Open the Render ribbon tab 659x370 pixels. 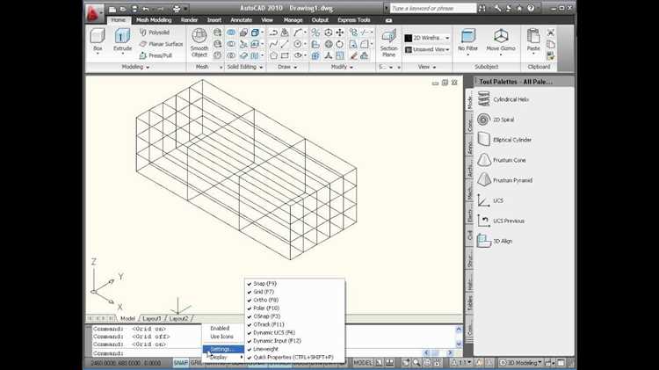pyautogui.click(x=189, y=19)
